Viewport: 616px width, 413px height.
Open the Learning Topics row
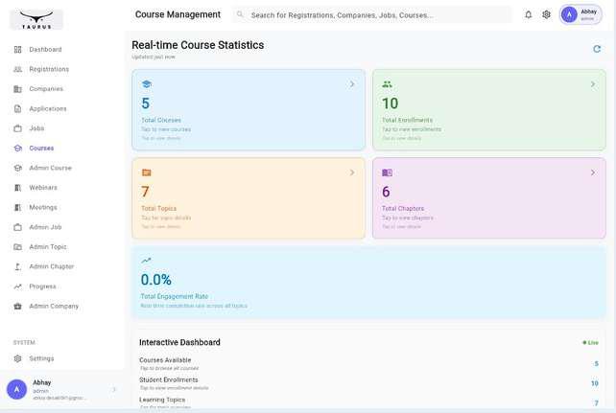(x=368, y=402)
